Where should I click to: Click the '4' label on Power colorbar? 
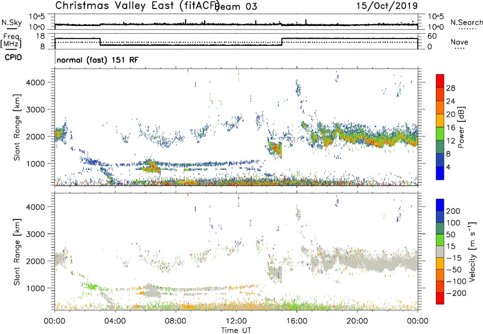pyautogui.click(x=448, y=167)
